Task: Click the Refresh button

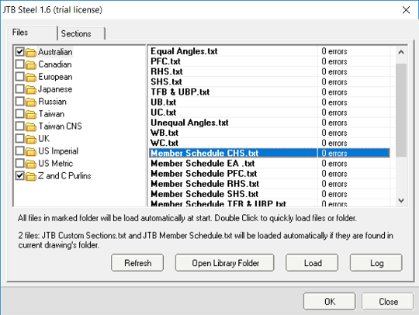Action: [x=137, y=263]
